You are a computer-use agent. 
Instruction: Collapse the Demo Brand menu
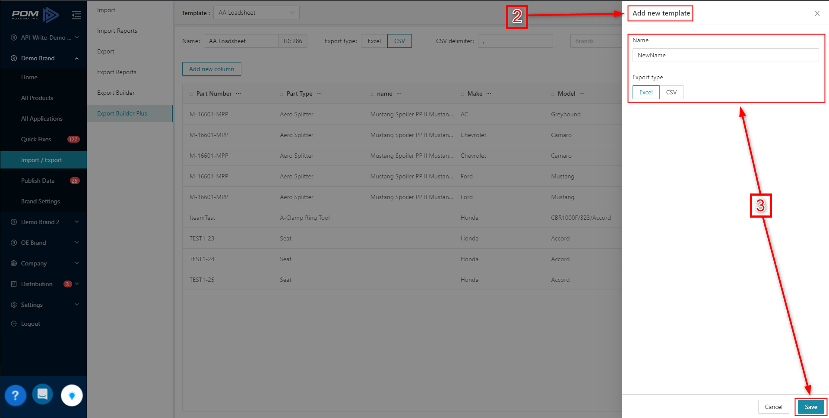44,58
